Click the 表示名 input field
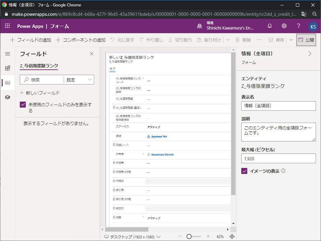 [x=278, y=106]
